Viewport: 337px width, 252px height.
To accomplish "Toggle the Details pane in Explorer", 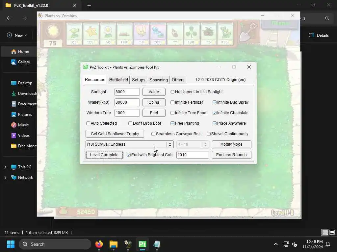I will 319,35.
